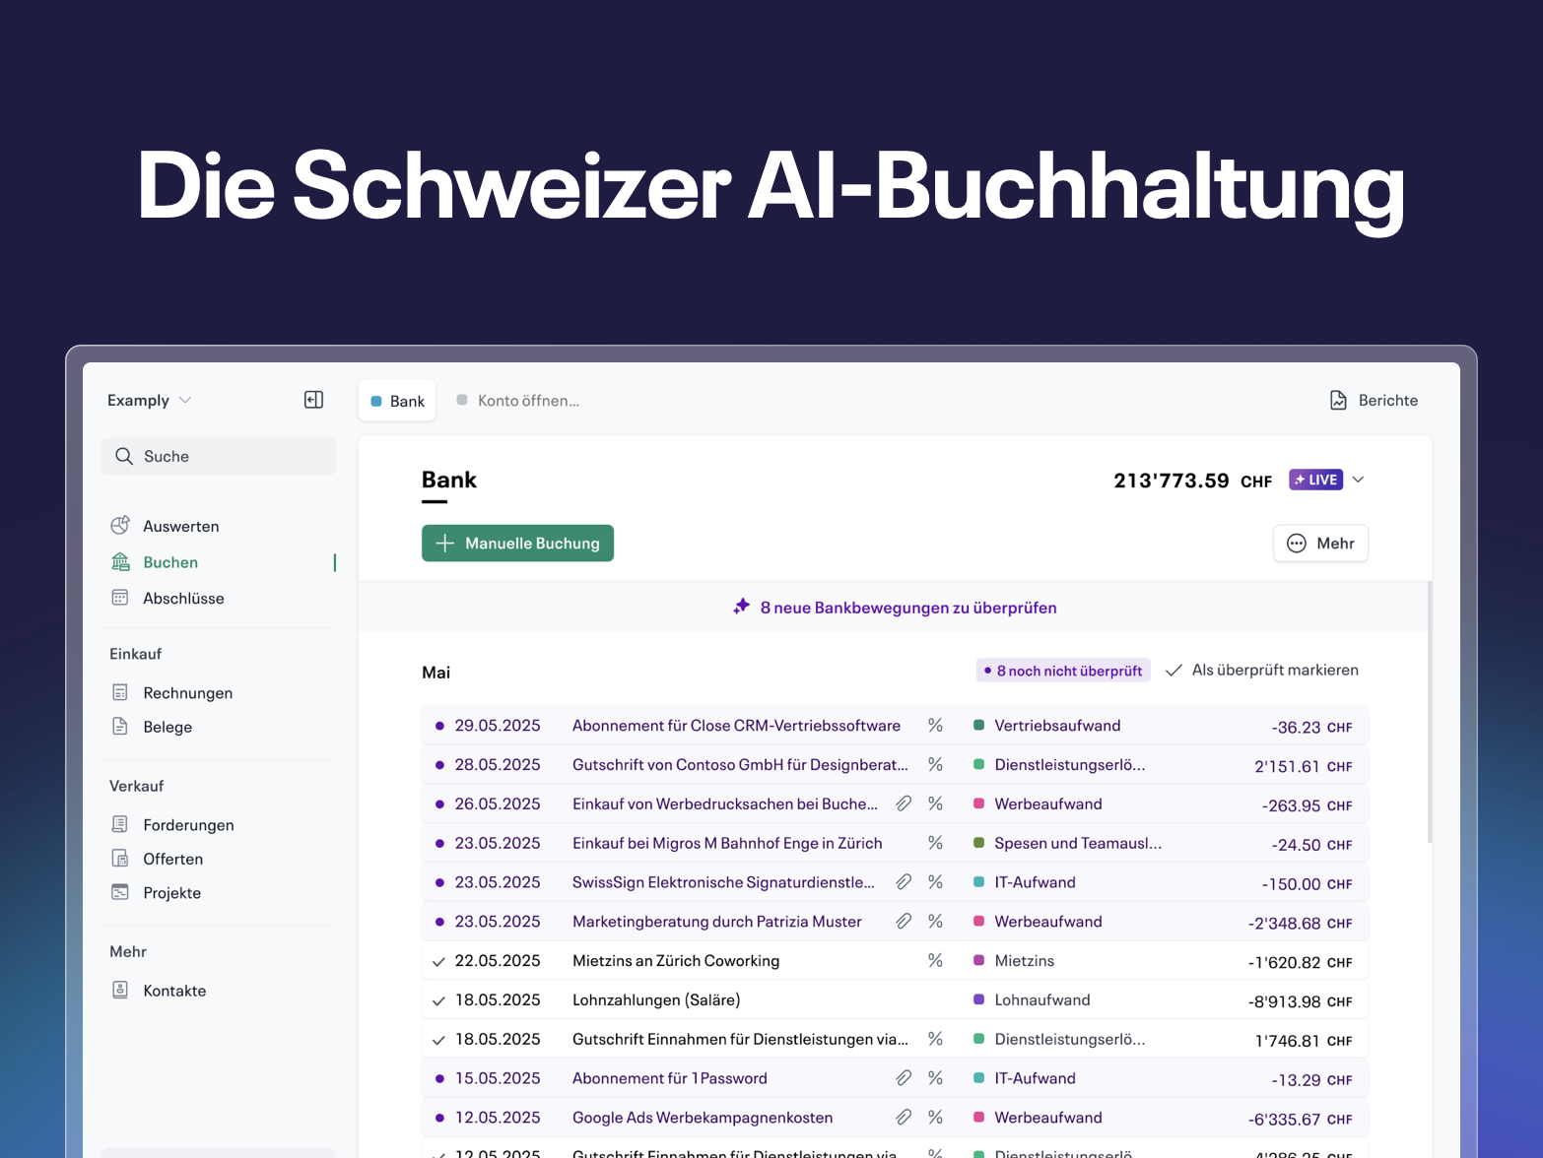Viewport: 1543px width, 1158px height.
Task: Click the Berichte report icon
Action: 1338,400
